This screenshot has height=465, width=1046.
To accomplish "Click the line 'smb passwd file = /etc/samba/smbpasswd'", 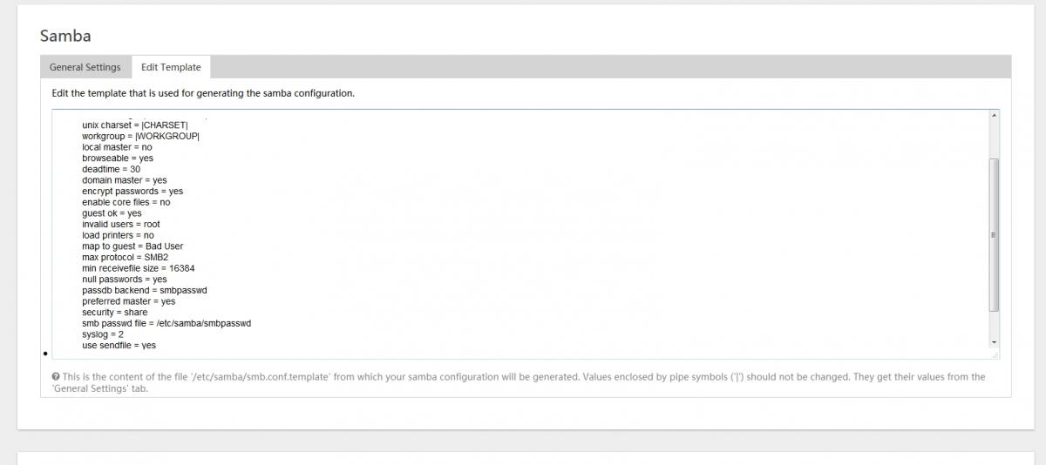I will pos(166,323).
